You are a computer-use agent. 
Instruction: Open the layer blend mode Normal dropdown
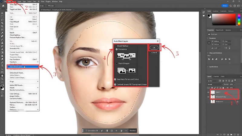pos(215,84)
